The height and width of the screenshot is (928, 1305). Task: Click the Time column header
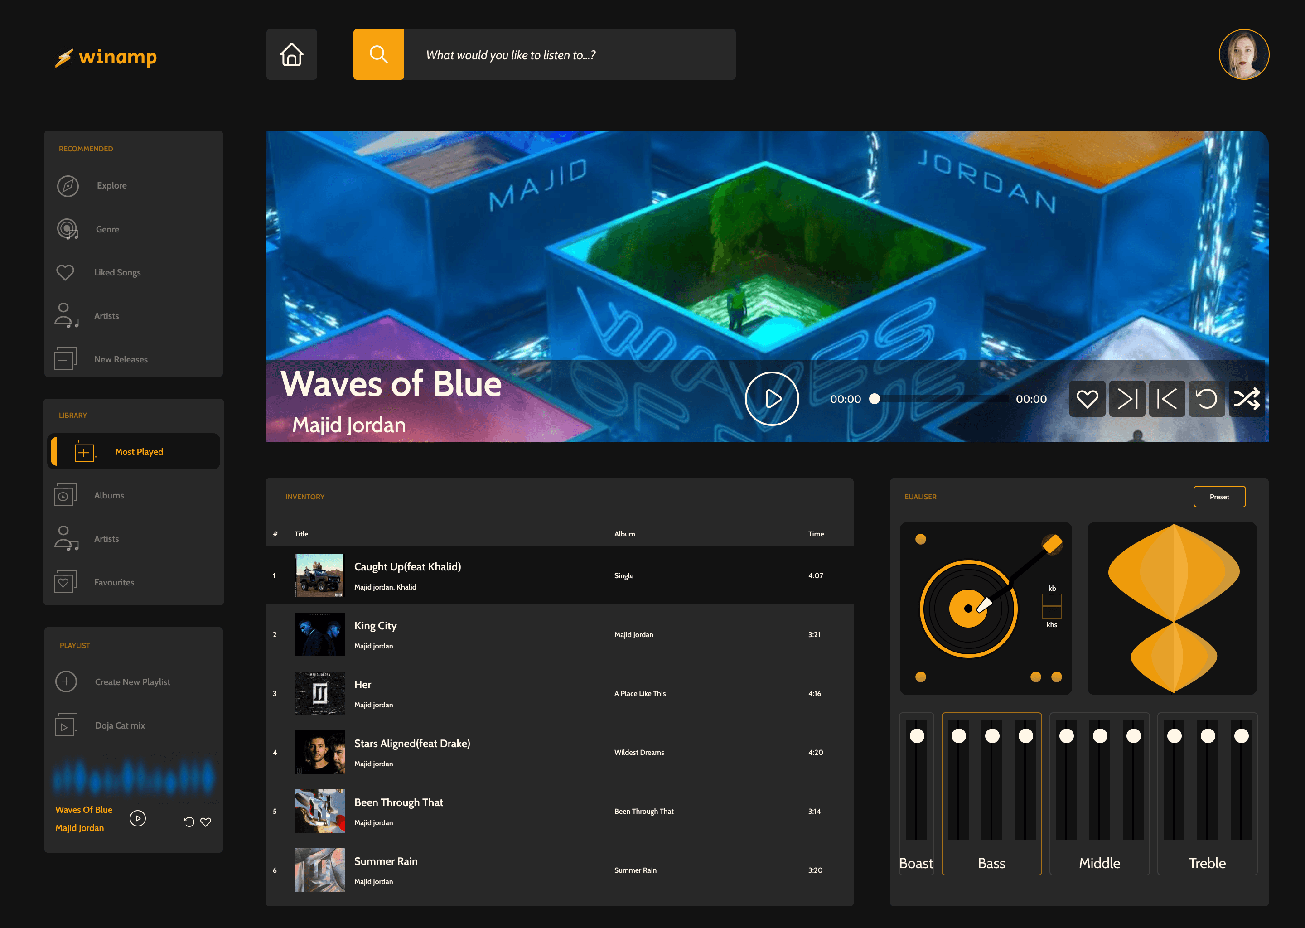816,534
